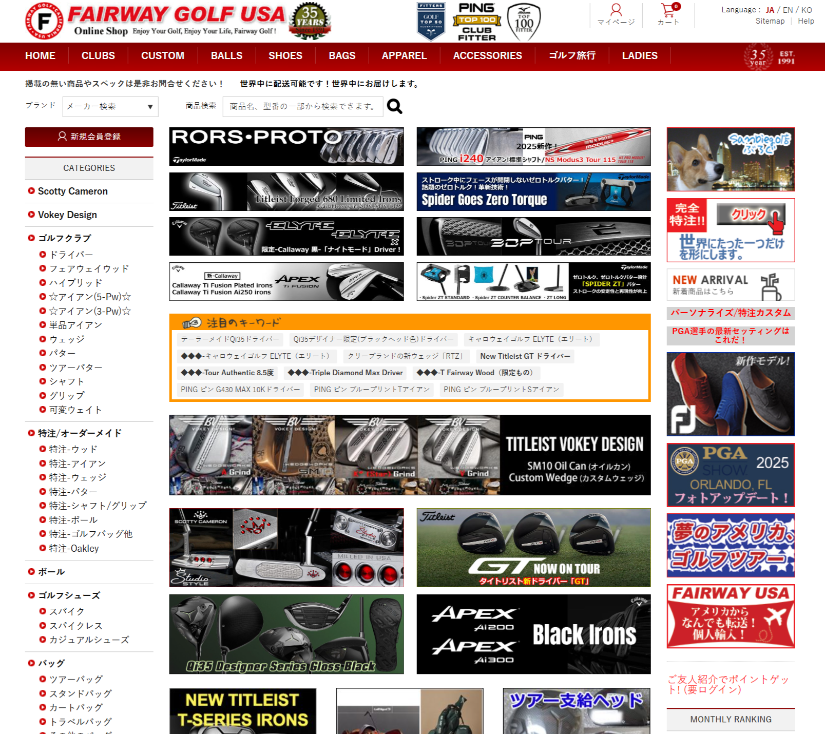This screenshot has width=825, height=734.
Task: Open the BAGS menu
Action: tap(342, 55)
